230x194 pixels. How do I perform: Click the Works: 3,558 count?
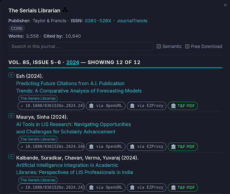tap(24, 36)
